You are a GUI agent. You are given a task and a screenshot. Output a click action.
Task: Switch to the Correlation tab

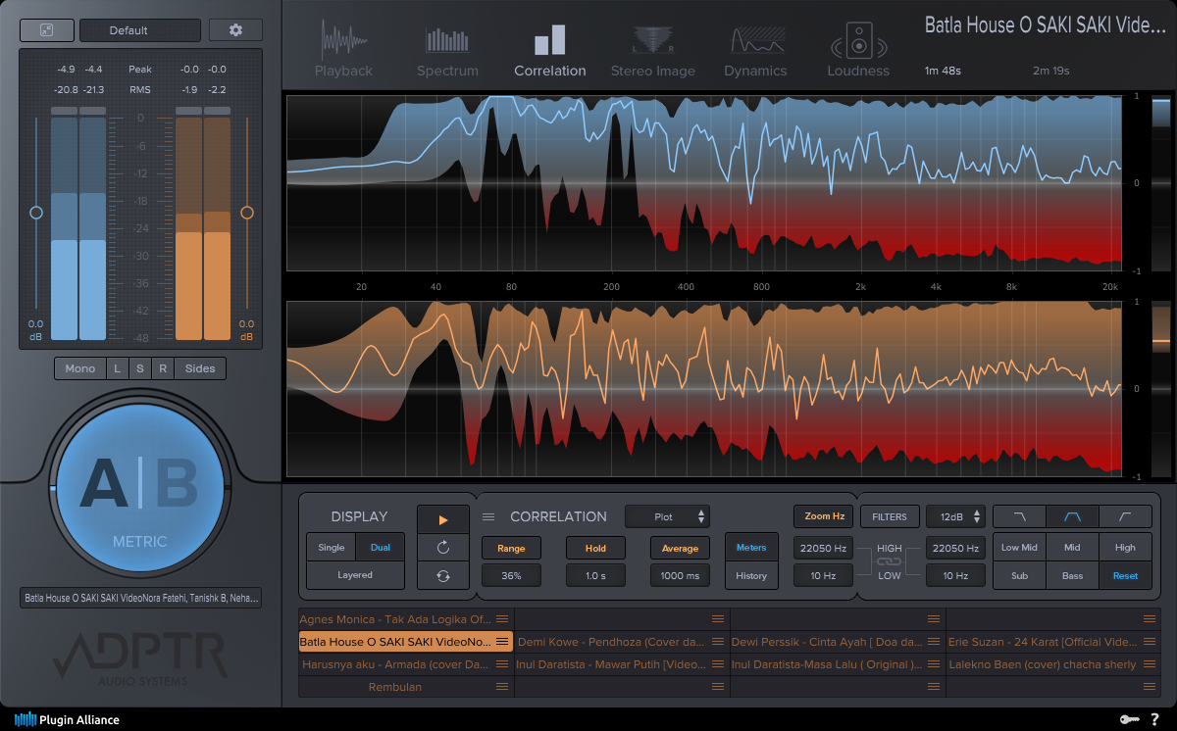(x=550, y=51)
